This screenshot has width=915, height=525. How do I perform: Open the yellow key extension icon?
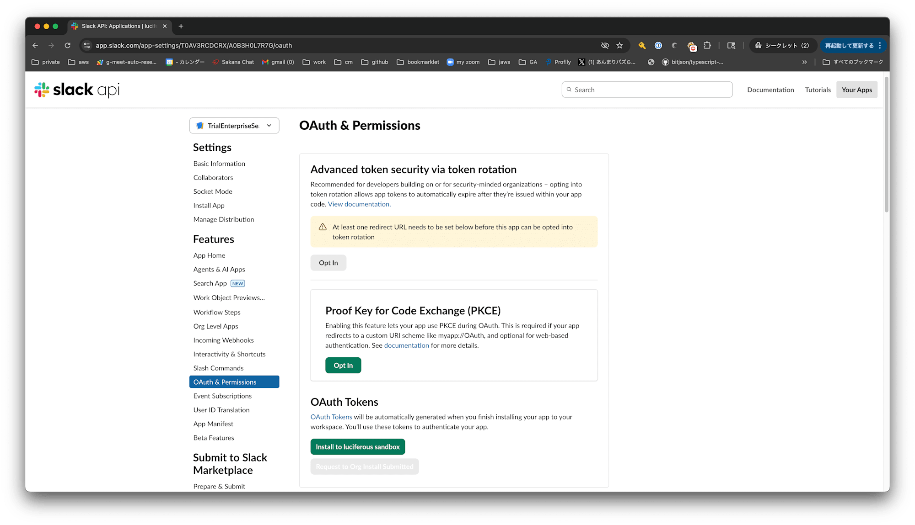point(642,45)
